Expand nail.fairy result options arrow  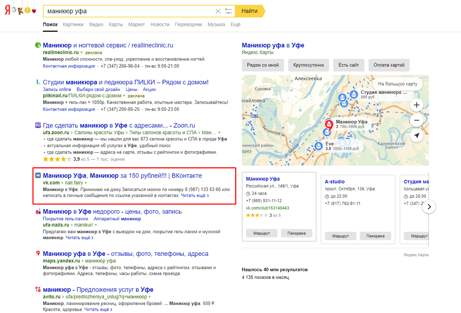coord(86,183)
